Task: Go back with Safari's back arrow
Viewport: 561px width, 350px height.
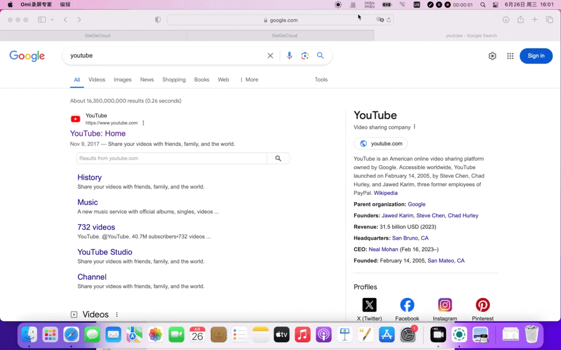Action: pos(65,20)
